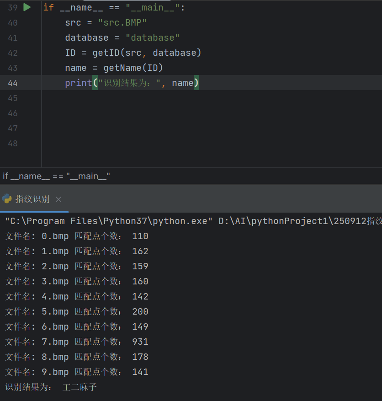The image size is (382, 401).
Task: Click the 4.bmp output row
Action: point(77,296)
